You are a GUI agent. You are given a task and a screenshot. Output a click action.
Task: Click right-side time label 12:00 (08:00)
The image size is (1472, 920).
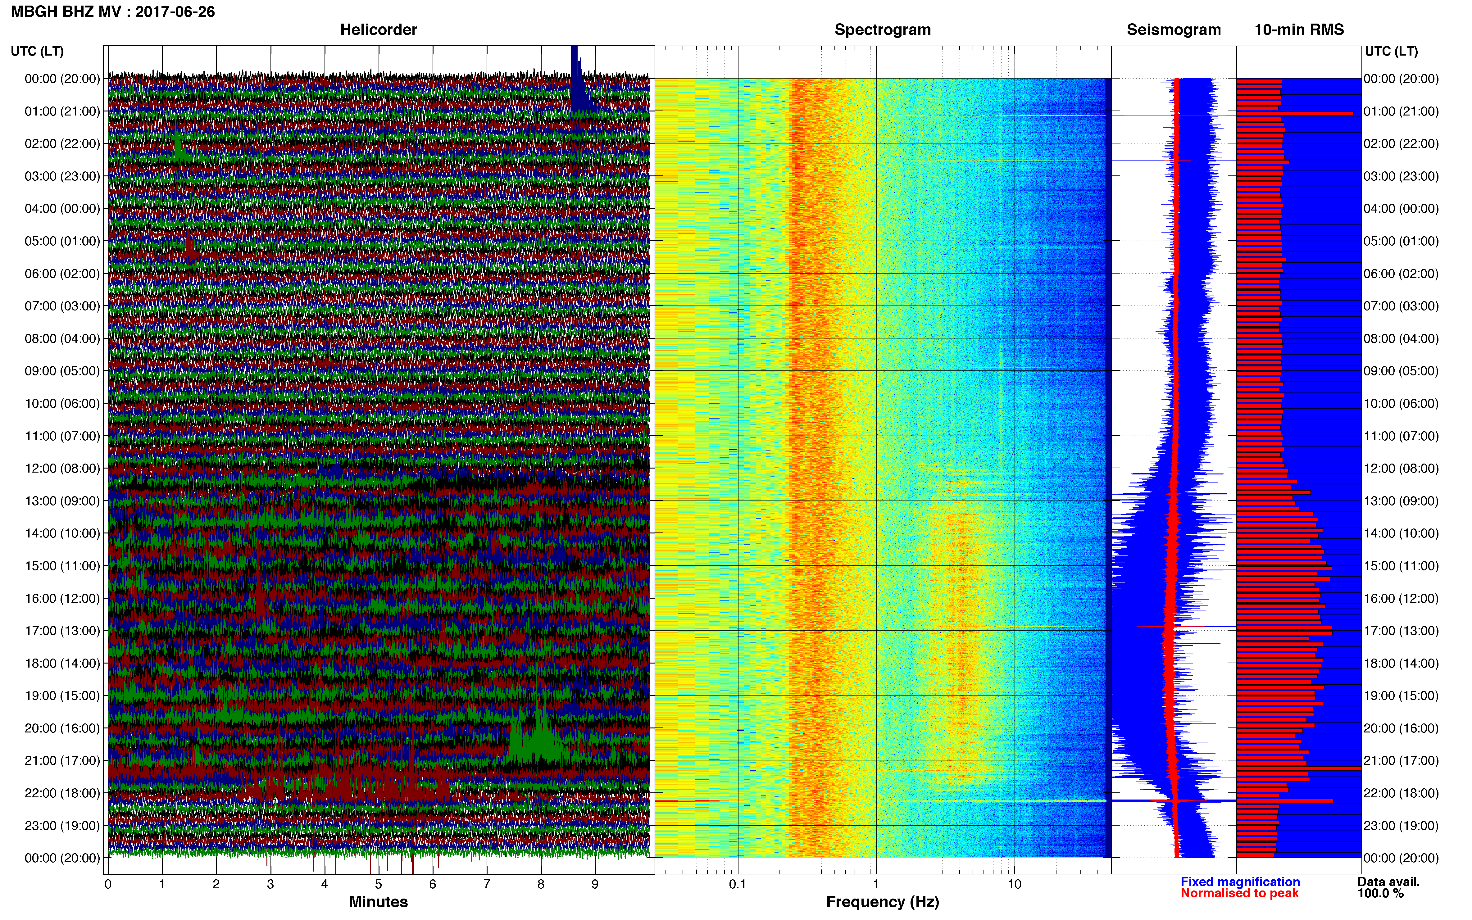(x=1401, y=469)
